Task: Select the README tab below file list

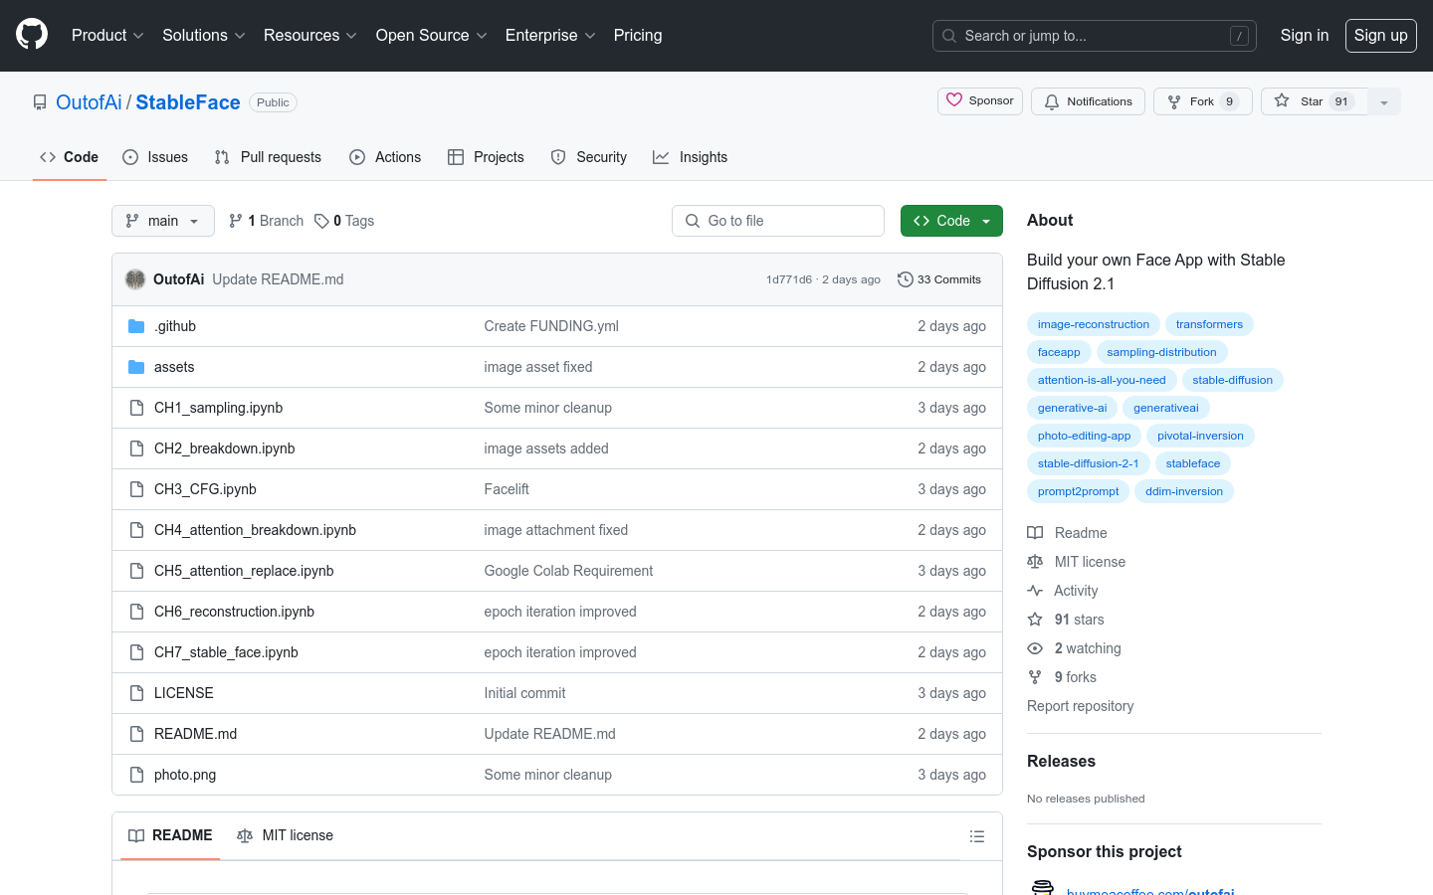Action: click(x=170, y=835)
